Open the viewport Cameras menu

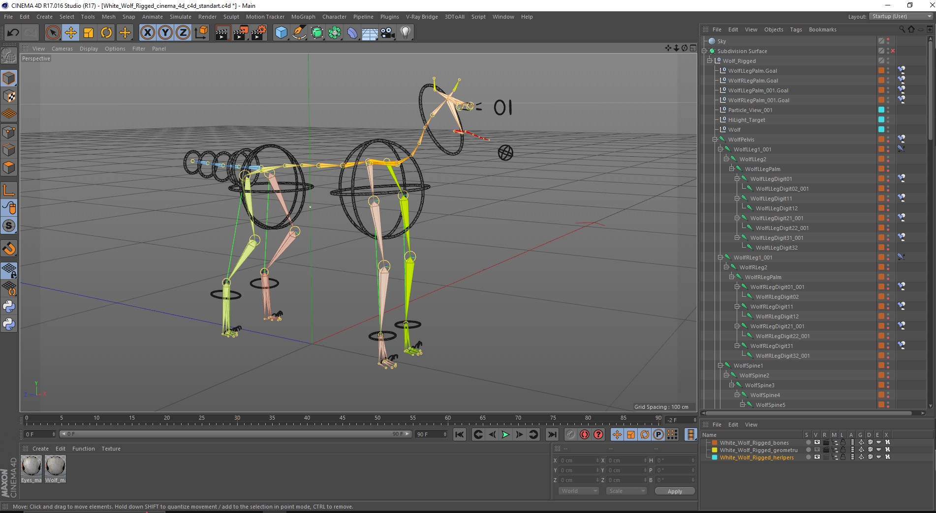pos(62,49)
